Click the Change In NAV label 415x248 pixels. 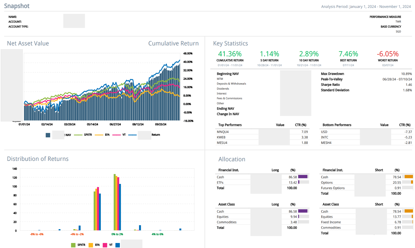pos(228,114)
